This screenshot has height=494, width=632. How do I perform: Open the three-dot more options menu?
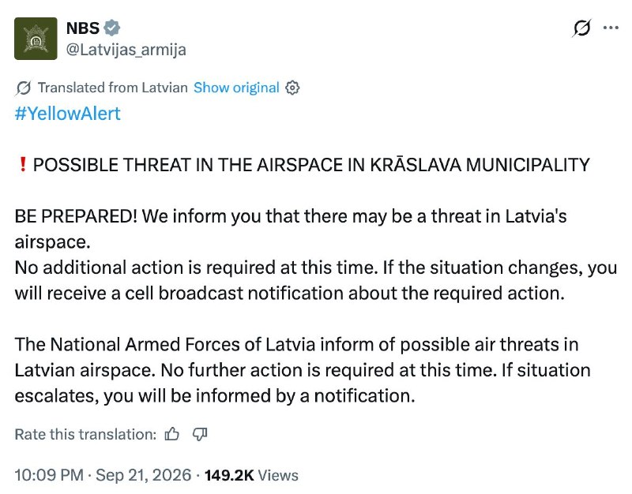[611, 28]
